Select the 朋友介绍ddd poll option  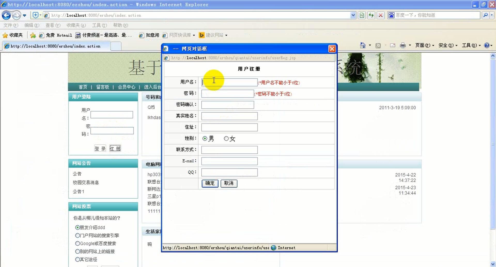(x=77, y=227)
